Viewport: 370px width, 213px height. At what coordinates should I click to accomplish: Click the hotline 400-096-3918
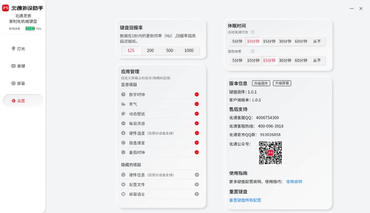pyautogui.click(x=271, y=126)
